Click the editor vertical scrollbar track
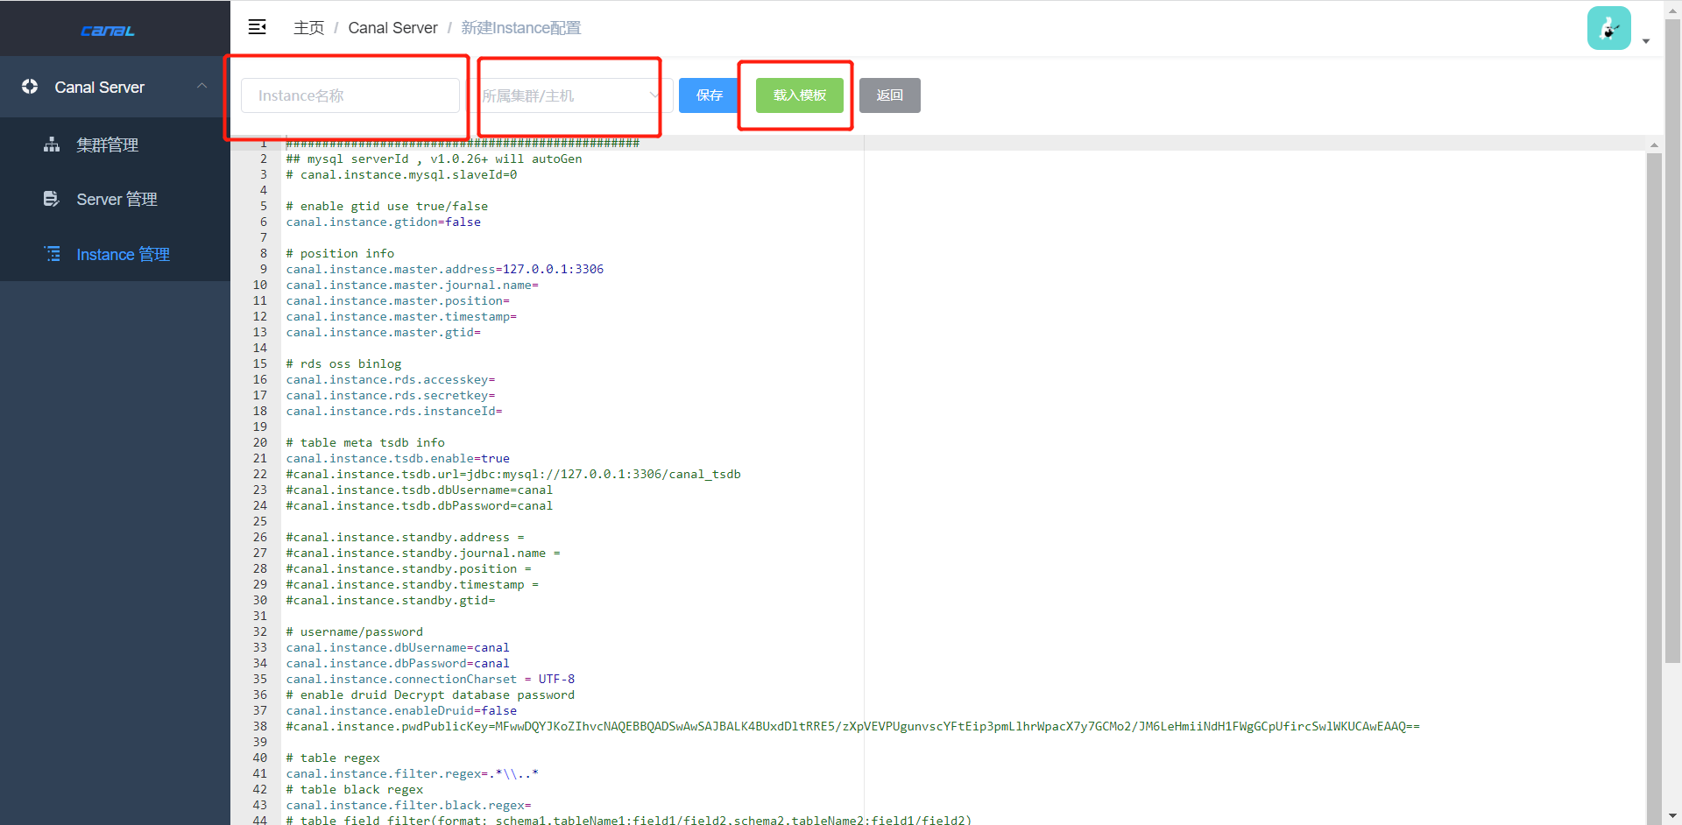 point(1654,487)
